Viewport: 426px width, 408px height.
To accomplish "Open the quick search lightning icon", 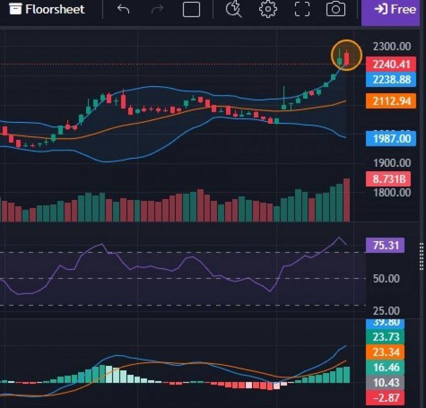I will 233,9.
